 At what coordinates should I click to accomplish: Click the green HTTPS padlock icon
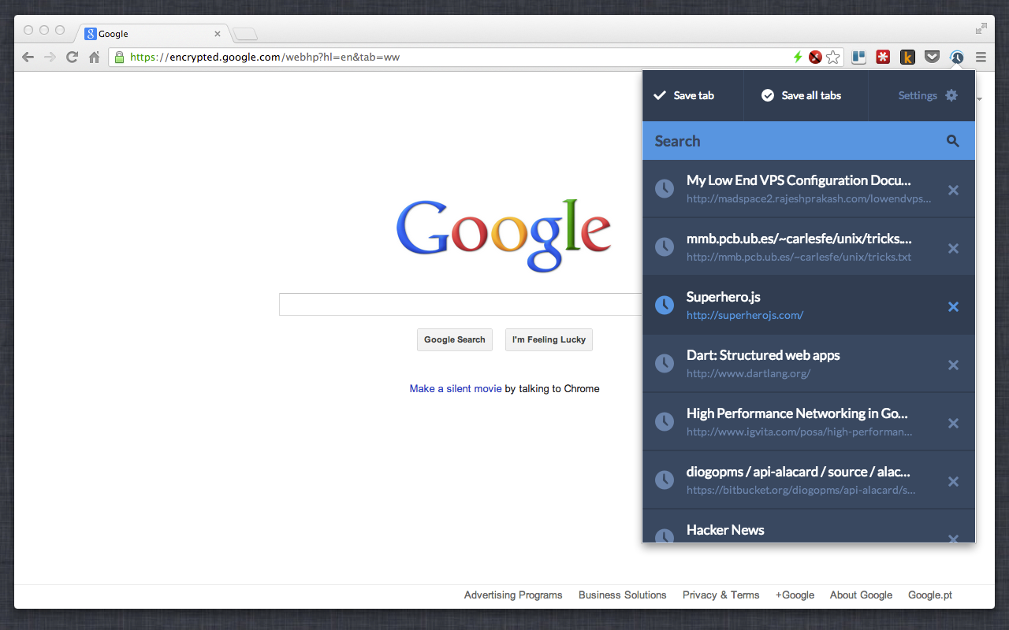pos(119,57)
